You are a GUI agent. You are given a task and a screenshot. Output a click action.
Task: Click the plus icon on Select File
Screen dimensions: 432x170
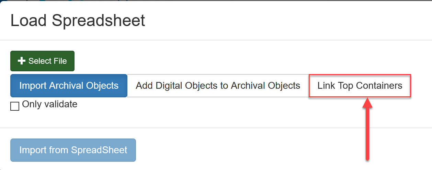tap(21, 61)
